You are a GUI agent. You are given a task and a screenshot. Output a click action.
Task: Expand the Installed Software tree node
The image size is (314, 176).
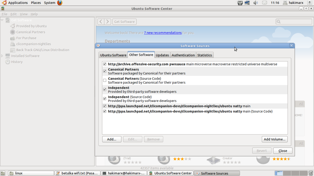tap(2, 56)
